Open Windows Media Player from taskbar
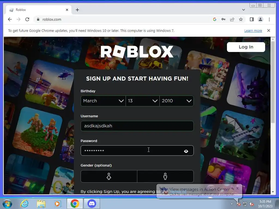The height and width of the screenshot is (209, 279). pos(57,204)
